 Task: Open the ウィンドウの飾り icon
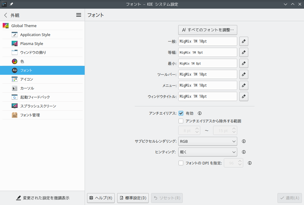[x=15, y=52]
